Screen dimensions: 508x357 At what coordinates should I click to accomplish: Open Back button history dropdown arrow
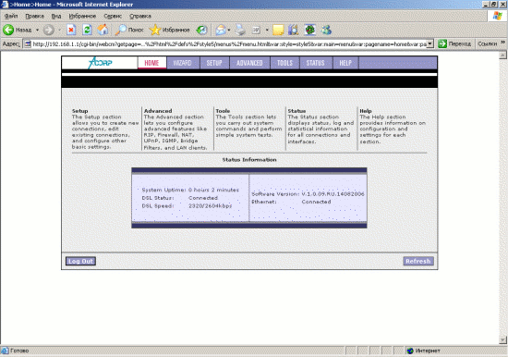click(37, 31)
